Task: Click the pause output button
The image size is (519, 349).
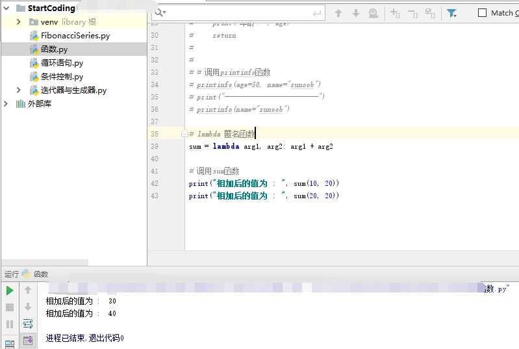Action: [10, 324]
